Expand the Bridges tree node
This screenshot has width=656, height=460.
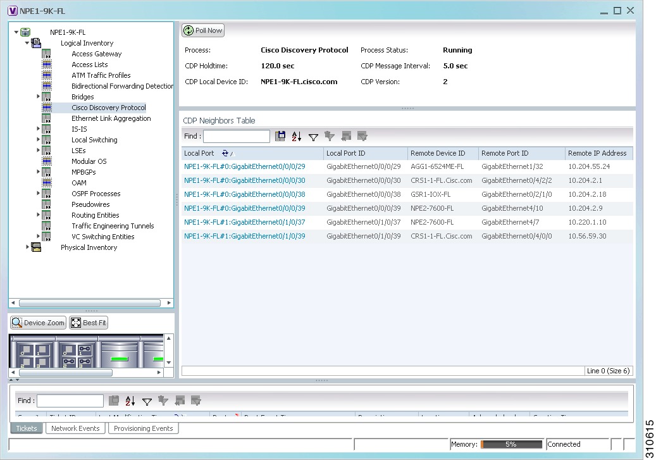click(38, 96)
